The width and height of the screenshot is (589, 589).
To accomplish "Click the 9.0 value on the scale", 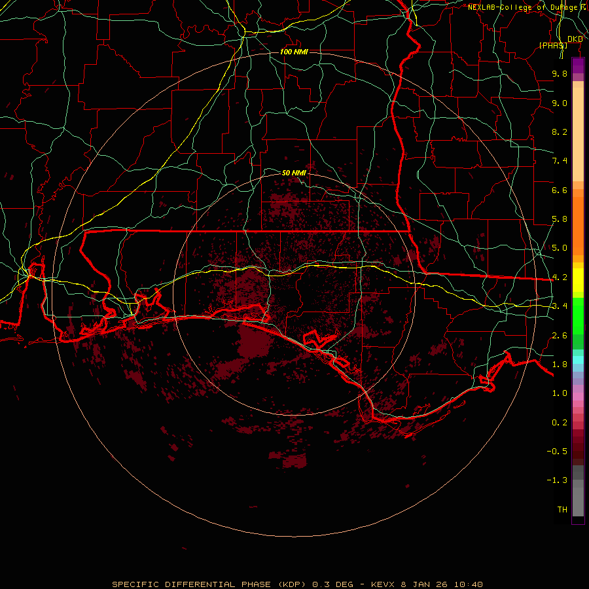I will (x=560, y=103).
